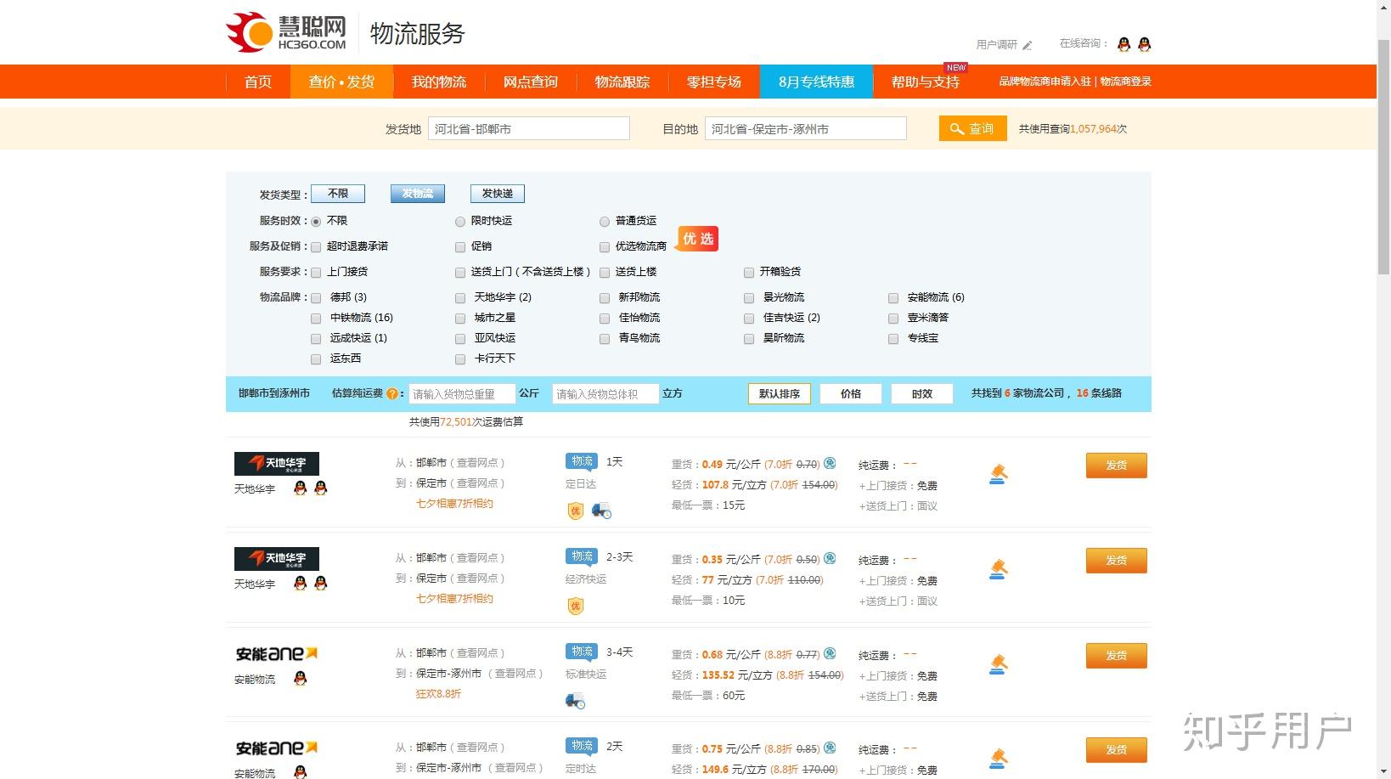Check the 中铁物流 (16) brand checkbox
Viewport: 1391px width, 779px height.
point(316,318)
